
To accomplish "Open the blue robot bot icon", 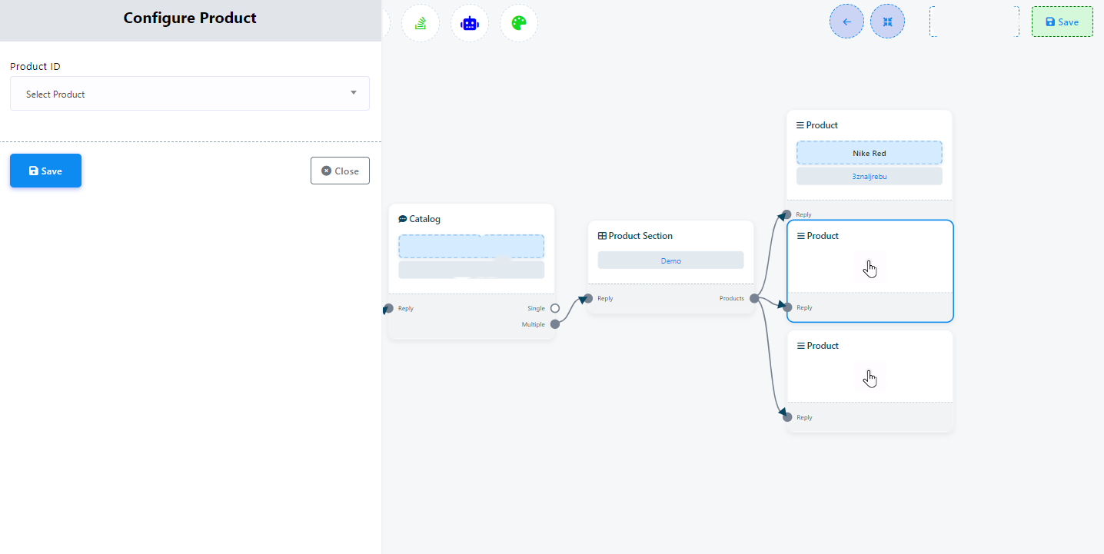I will 470,23.
